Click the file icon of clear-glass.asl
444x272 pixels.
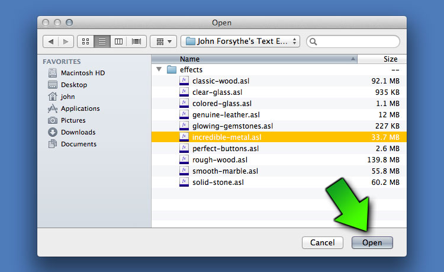coord(184,92)
